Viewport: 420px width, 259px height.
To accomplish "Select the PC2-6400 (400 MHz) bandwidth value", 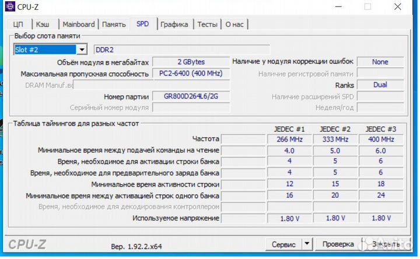I will 191,73.
